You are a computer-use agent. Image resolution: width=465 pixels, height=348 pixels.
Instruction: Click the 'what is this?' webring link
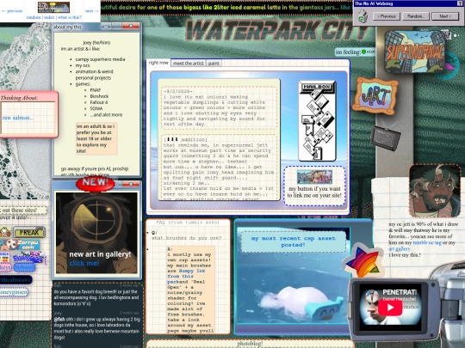click(x=70, y=17)
